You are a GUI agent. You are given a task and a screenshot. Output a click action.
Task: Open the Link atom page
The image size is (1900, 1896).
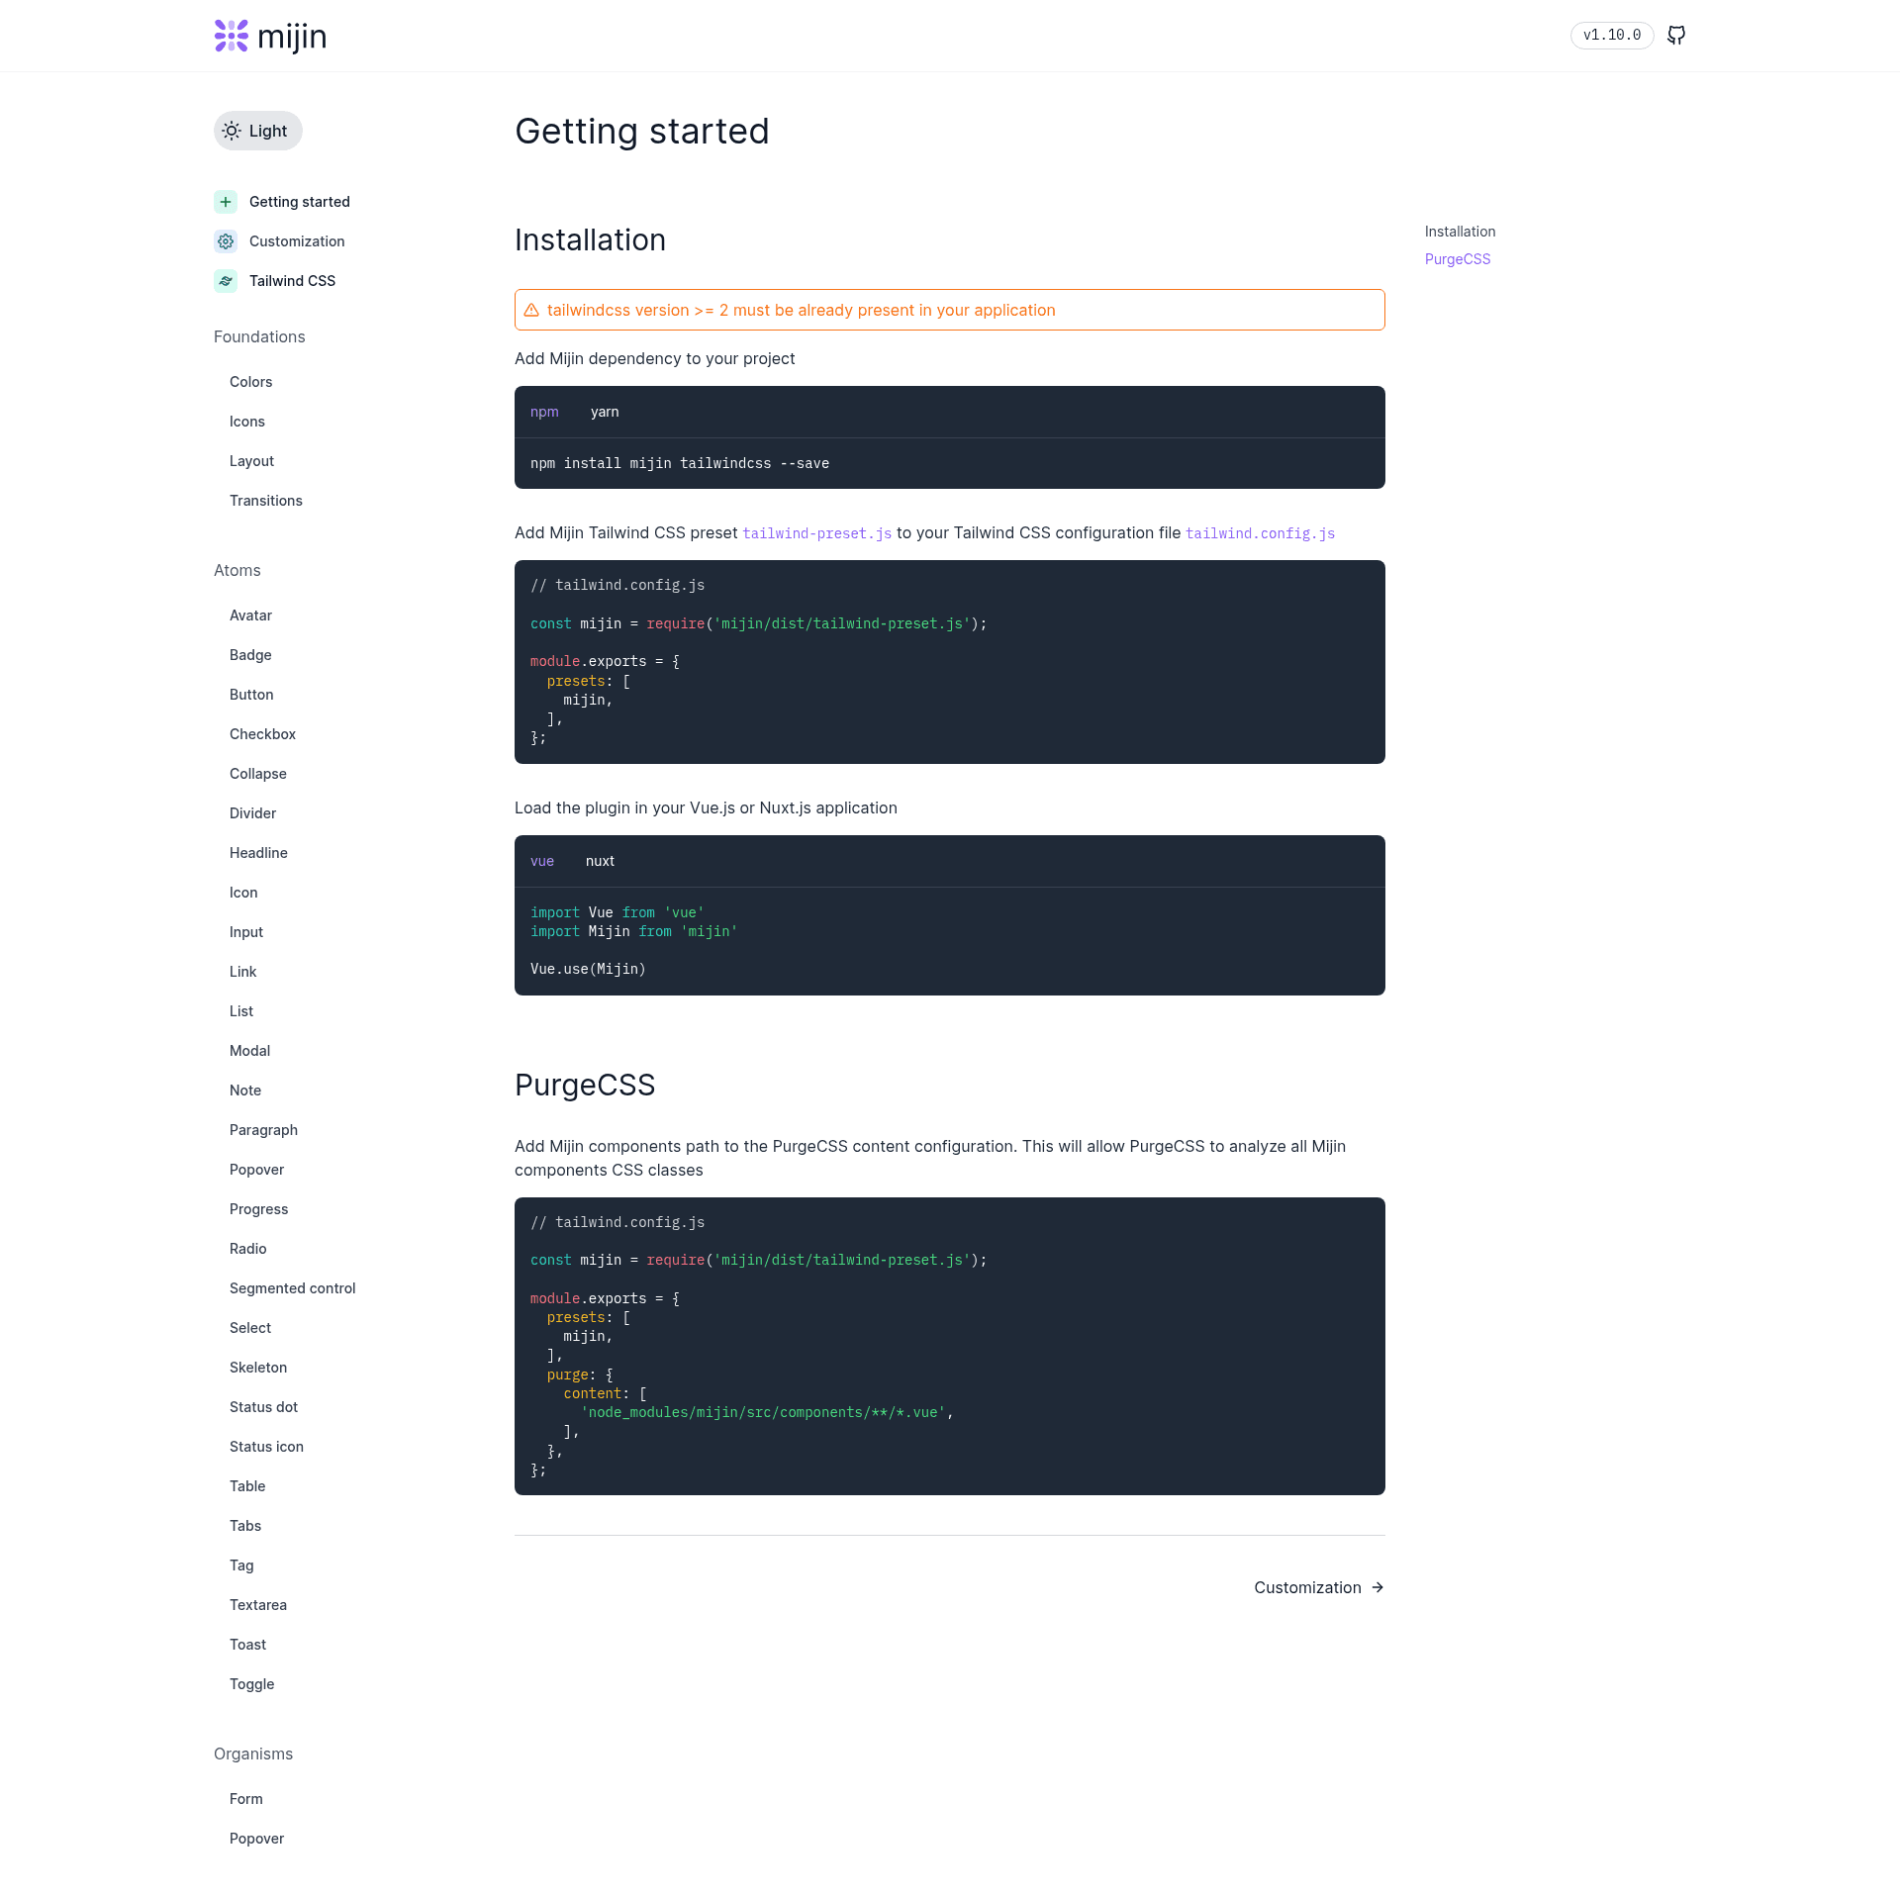(243, 972)
